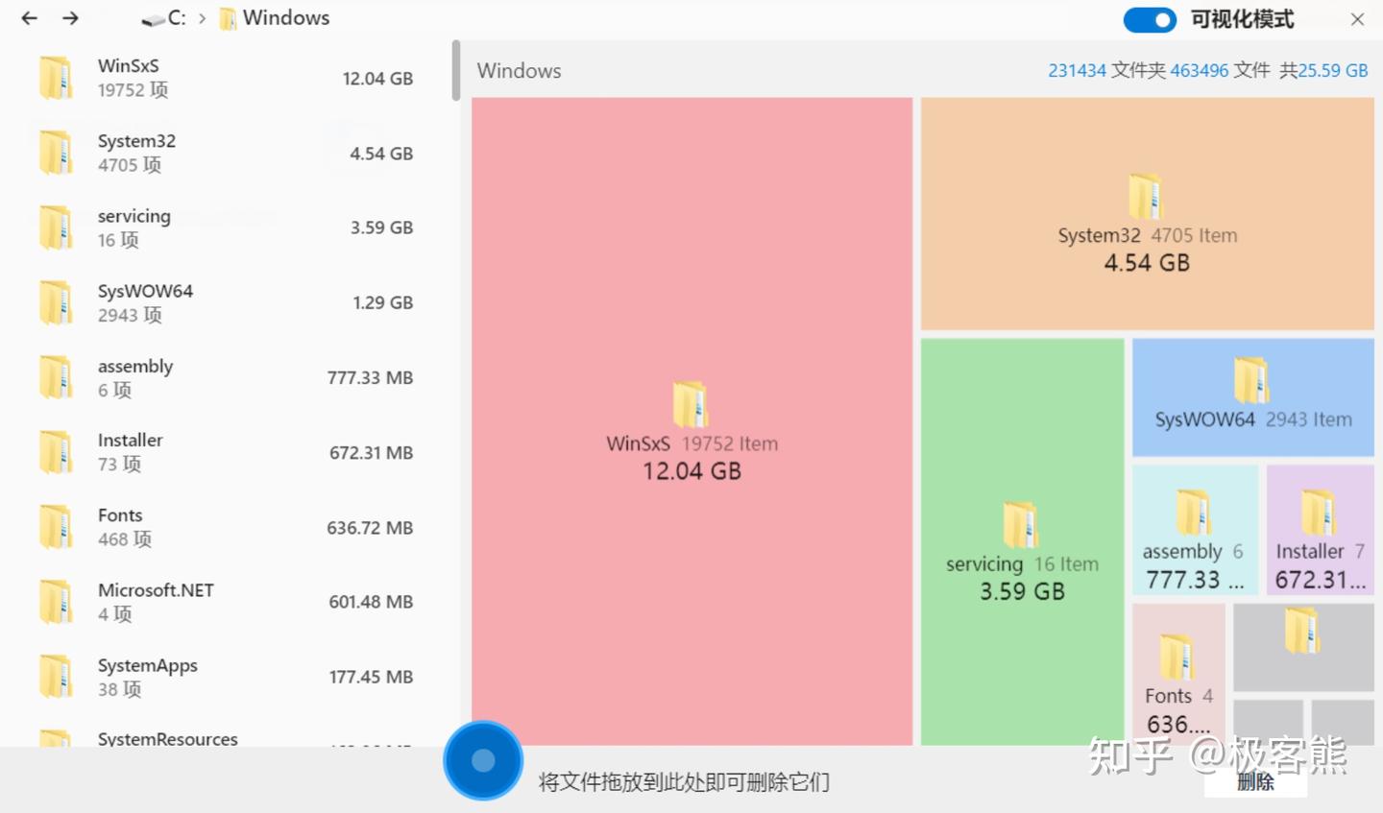Close the window with the X button
Viewport: 1383px width, 813px height.
coord(1357,19)
